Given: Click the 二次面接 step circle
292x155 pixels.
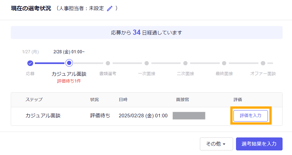Looking at the screenshot, I should [x=185, y=63].
